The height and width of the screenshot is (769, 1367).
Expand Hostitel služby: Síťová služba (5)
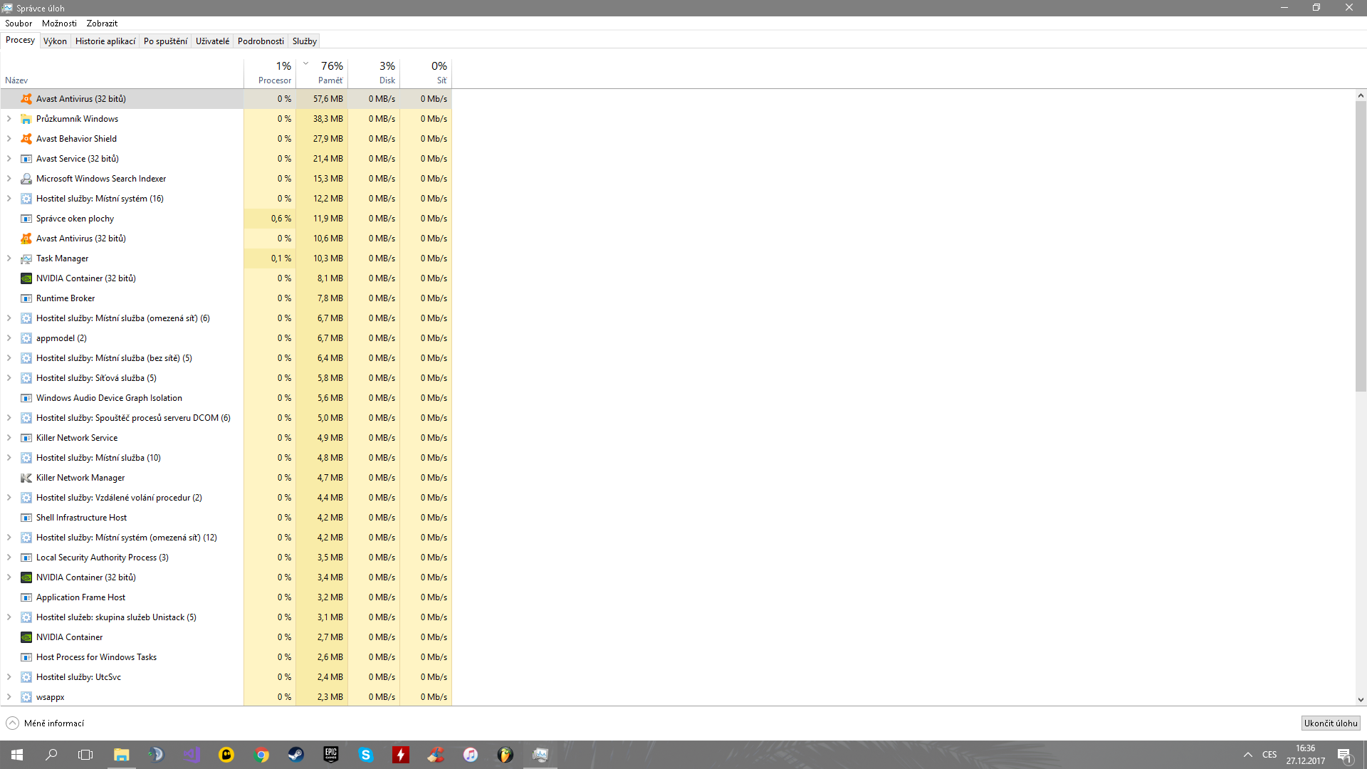pyautogui.click(x=9, y=378)
